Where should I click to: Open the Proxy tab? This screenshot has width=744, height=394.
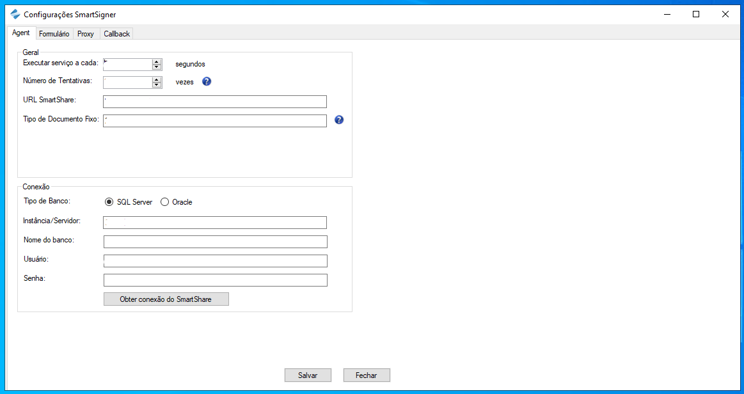click(86, 34)
